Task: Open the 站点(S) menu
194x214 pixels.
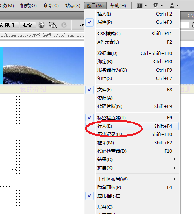Action: [73, 5]
